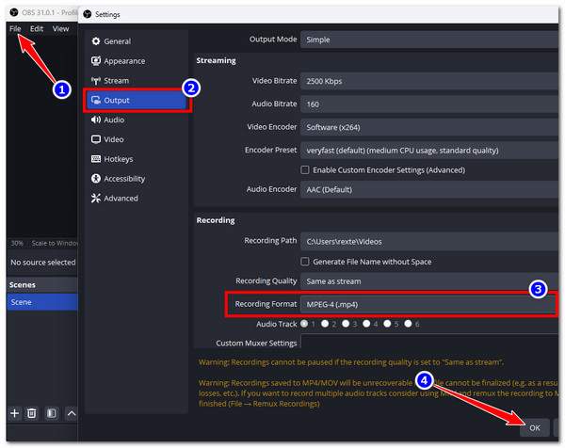Click the Advanced tools icon
This screenshot has height=448, width=565.
(96, 198)
